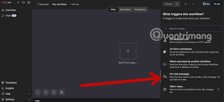The height and width of the screenshot is (102, 224).
Task: Click the Overview home icon
Action: point(3,10)
